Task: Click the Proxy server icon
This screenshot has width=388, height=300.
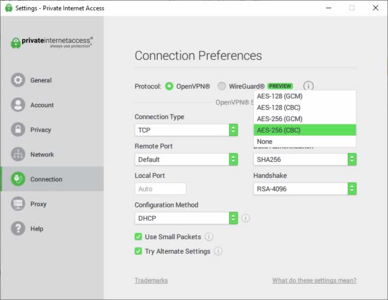Action: (x=18, y=204)
